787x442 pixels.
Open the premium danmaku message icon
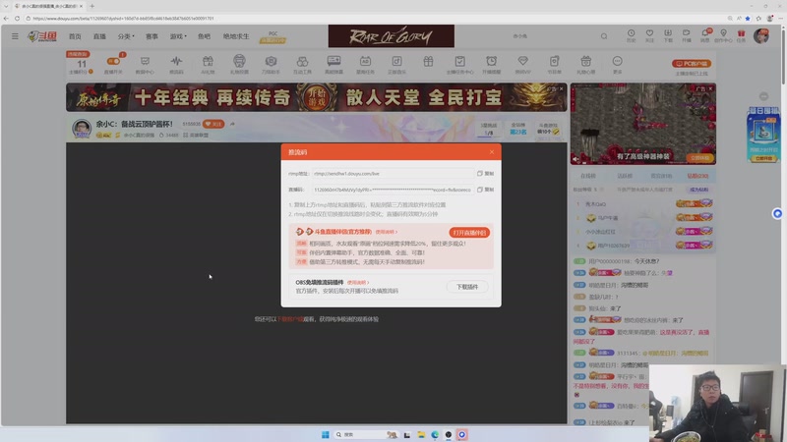333,63
